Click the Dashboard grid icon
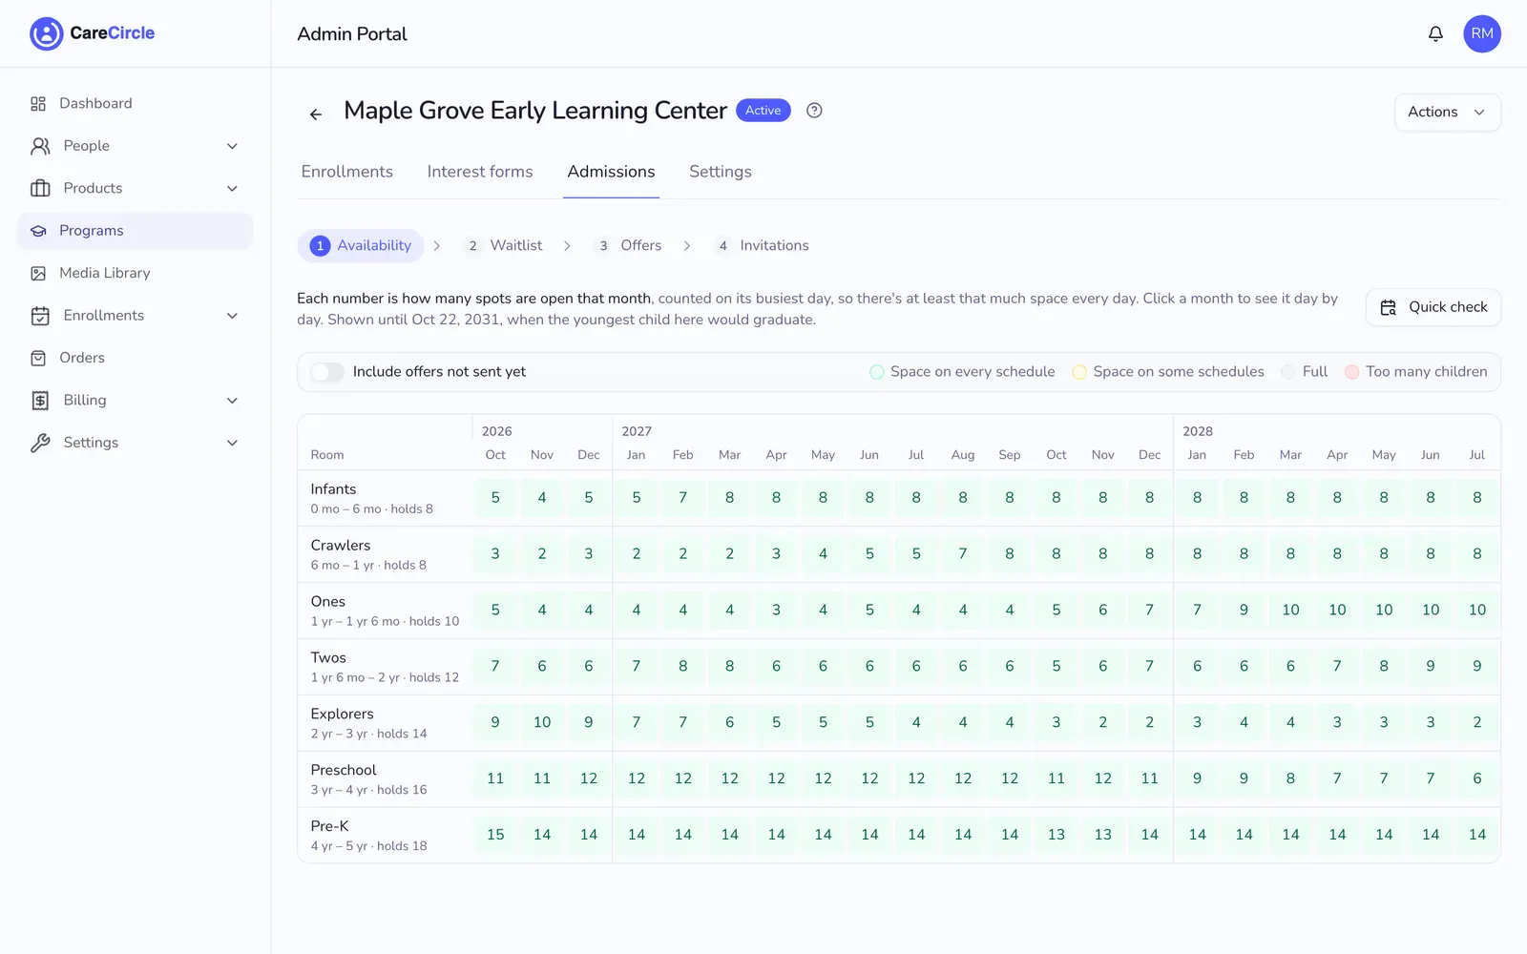The image size is (1527, 954). [x=38, y=103]
